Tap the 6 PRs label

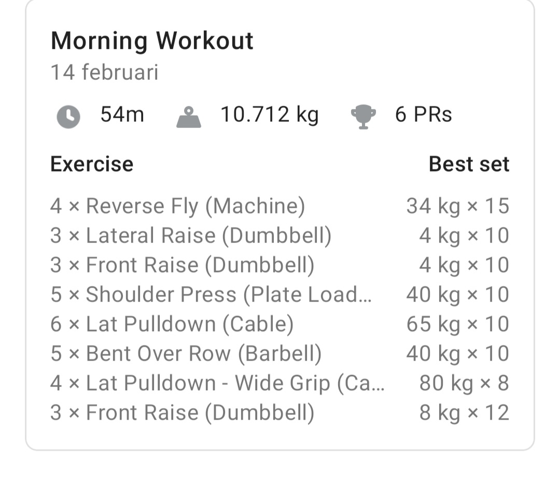423,114
